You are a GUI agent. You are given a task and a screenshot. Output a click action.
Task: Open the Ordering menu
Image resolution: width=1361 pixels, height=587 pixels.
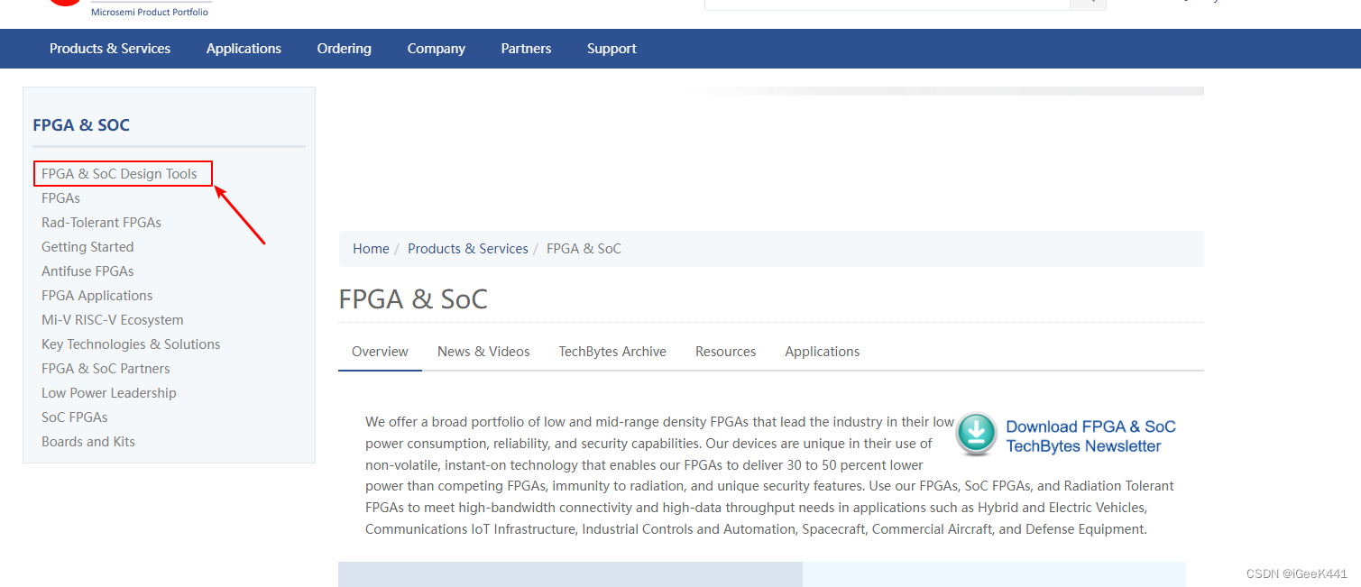coord(344,49)
